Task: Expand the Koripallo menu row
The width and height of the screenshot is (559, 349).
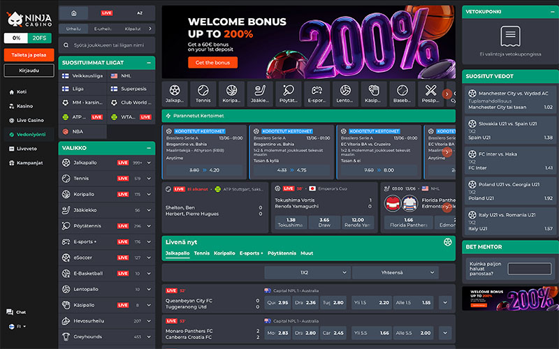Action: pyautogui.click(x=149, y=195)
